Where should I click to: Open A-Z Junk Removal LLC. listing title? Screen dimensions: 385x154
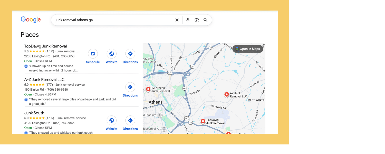coord(45,80)
